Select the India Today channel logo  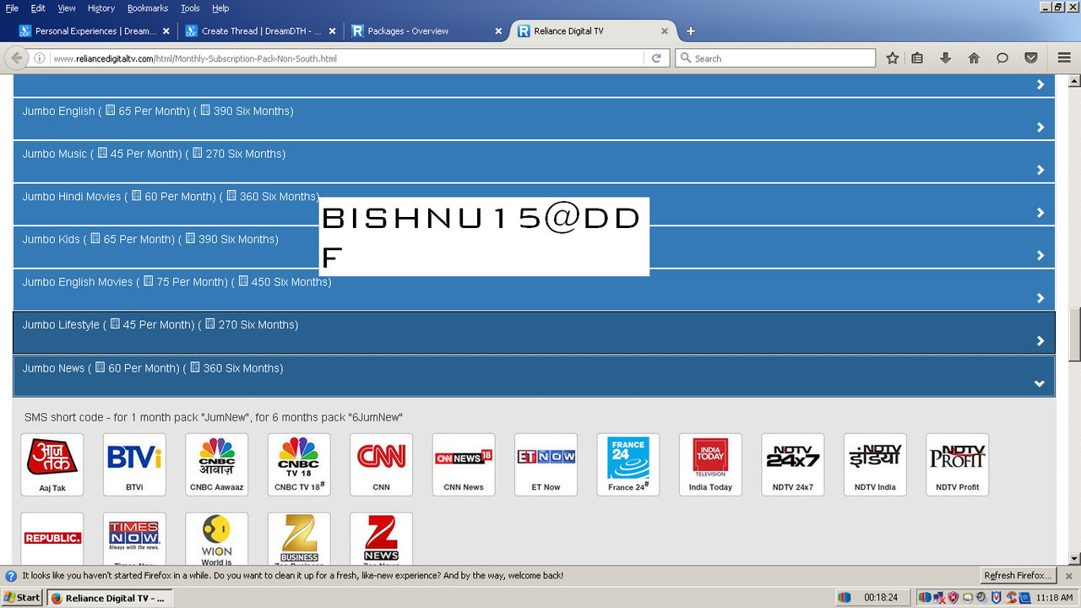tap(710, 464)
